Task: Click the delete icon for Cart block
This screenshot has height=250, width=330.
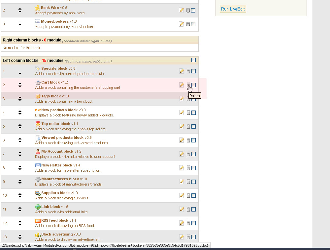Action: pos(188,85)
